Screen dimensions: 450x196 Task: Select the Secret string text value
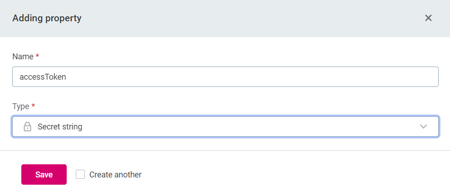60,127
